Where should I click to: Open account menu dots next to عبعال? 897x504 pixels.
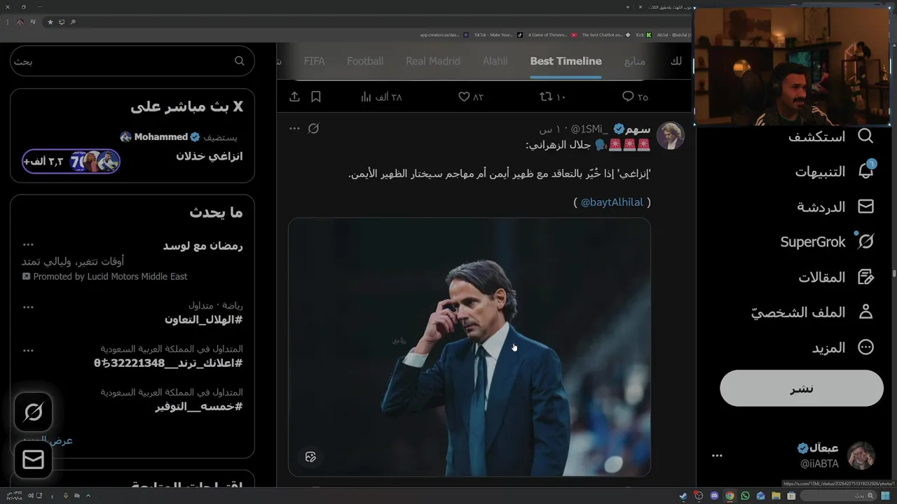click(717, 456)
